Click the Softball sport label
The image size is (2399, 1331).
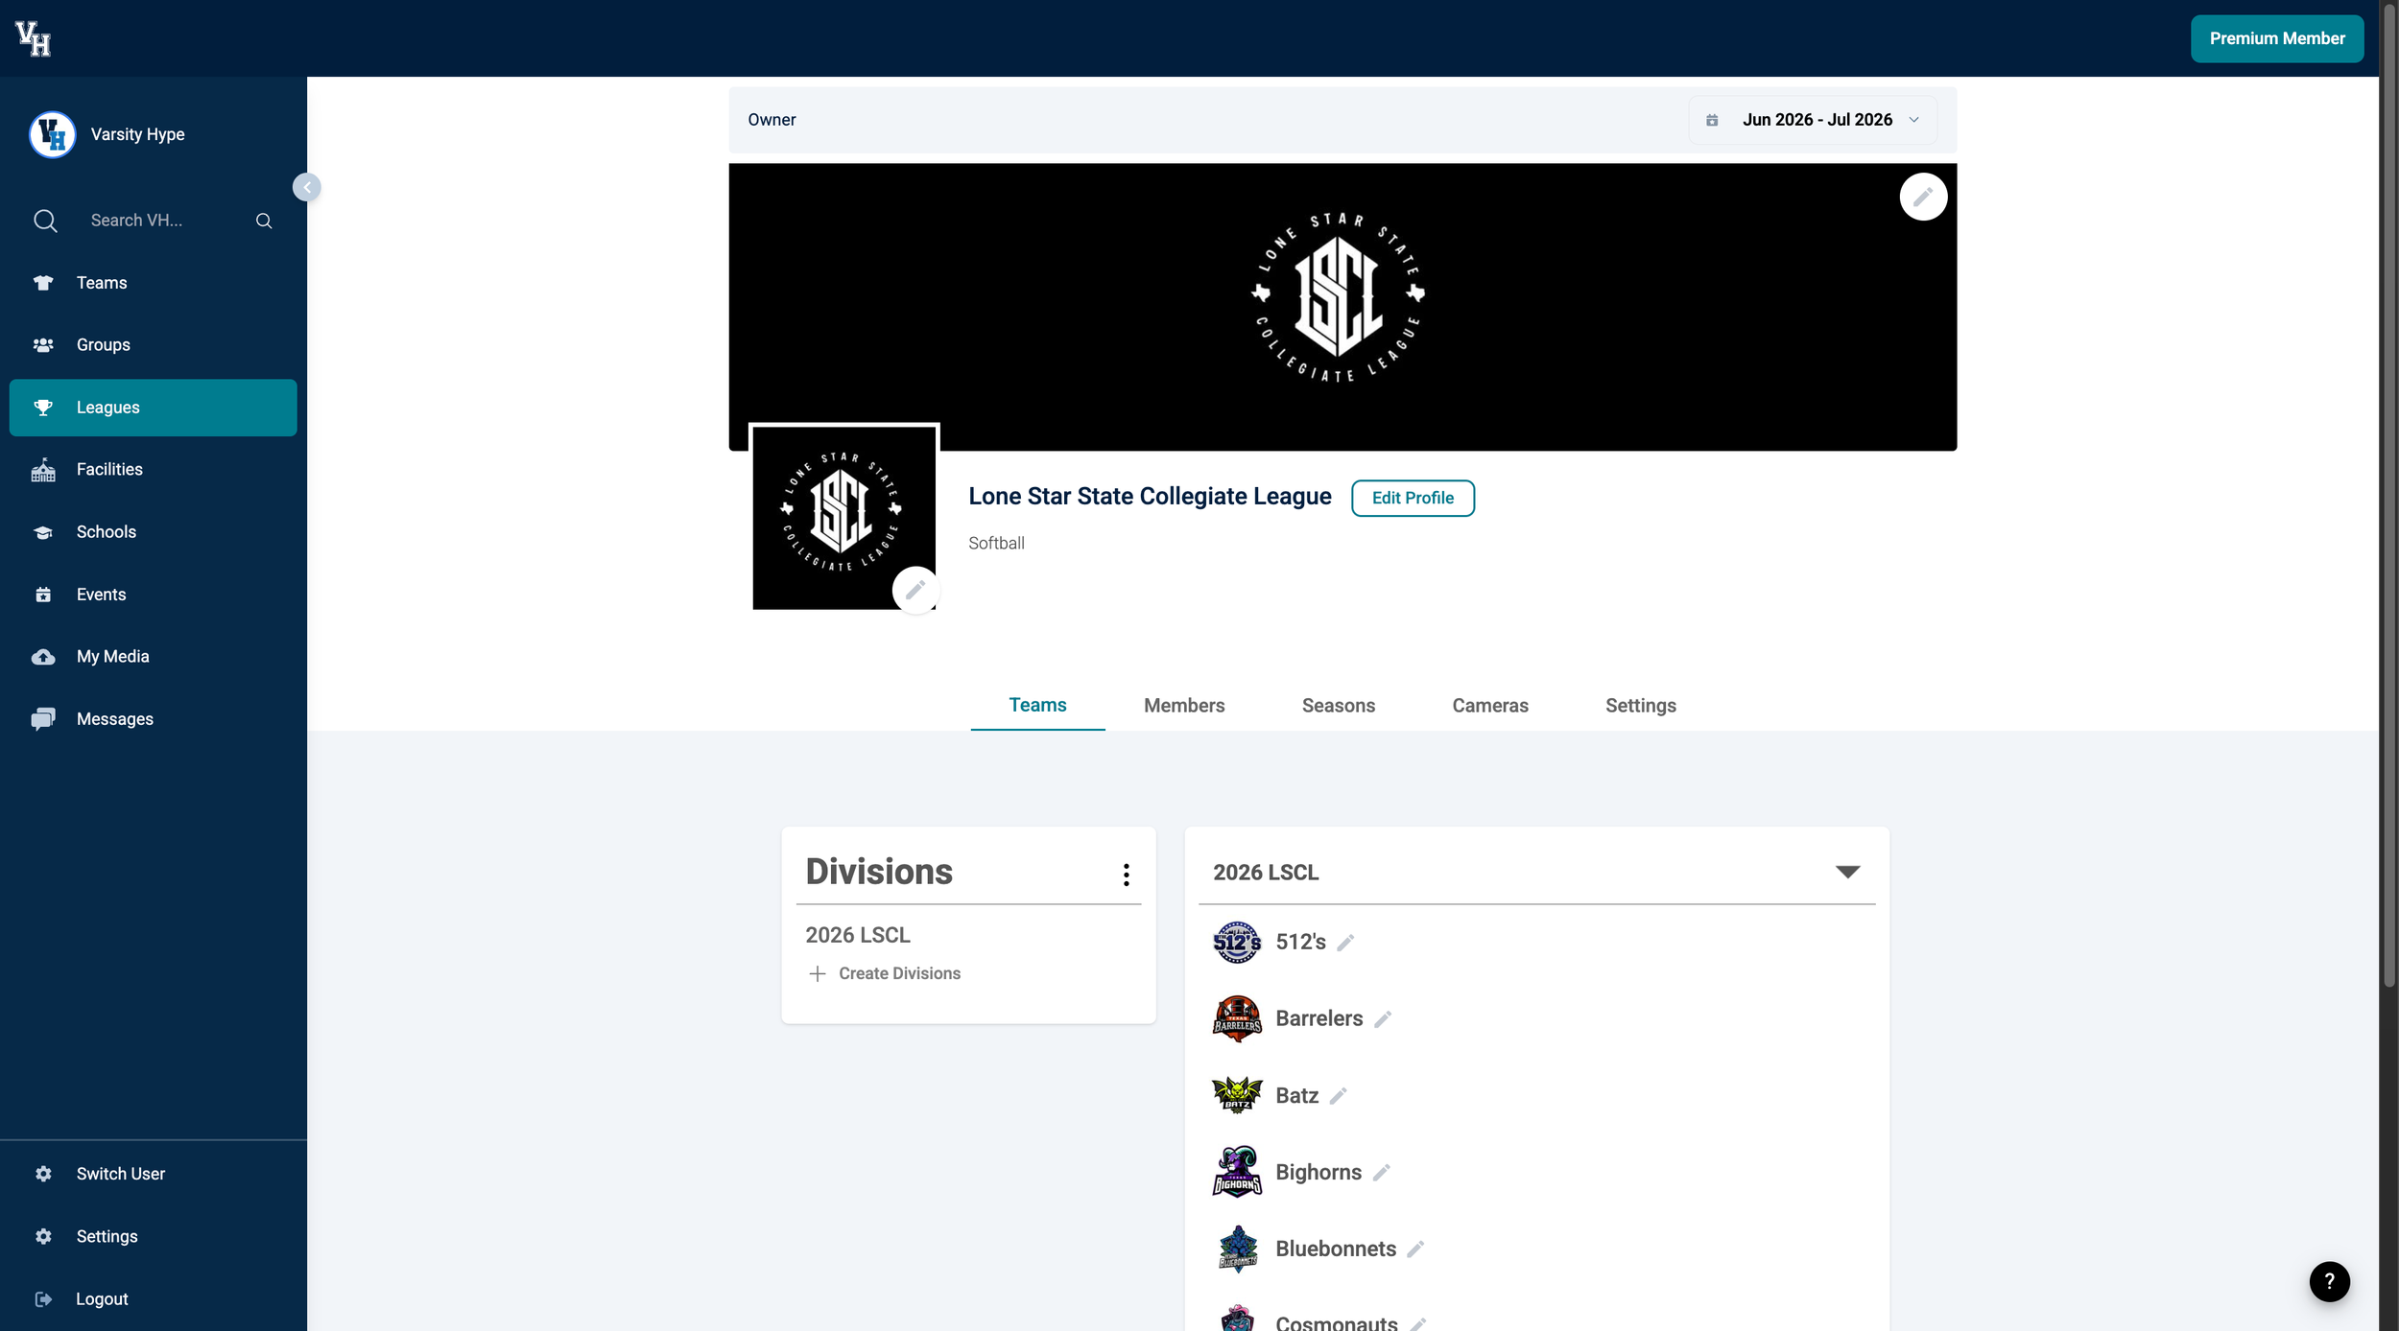click(996, 543)
